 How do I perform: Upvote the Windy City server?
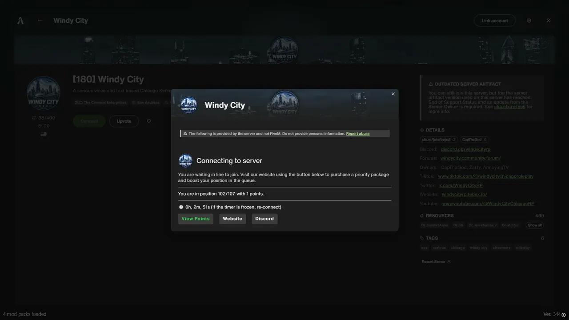coord(124,121)
